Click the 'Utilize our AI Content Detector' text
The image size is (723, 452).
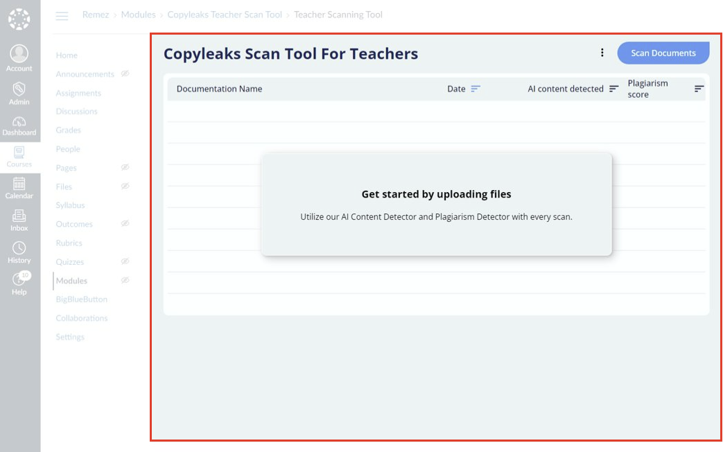click(436, 217)
